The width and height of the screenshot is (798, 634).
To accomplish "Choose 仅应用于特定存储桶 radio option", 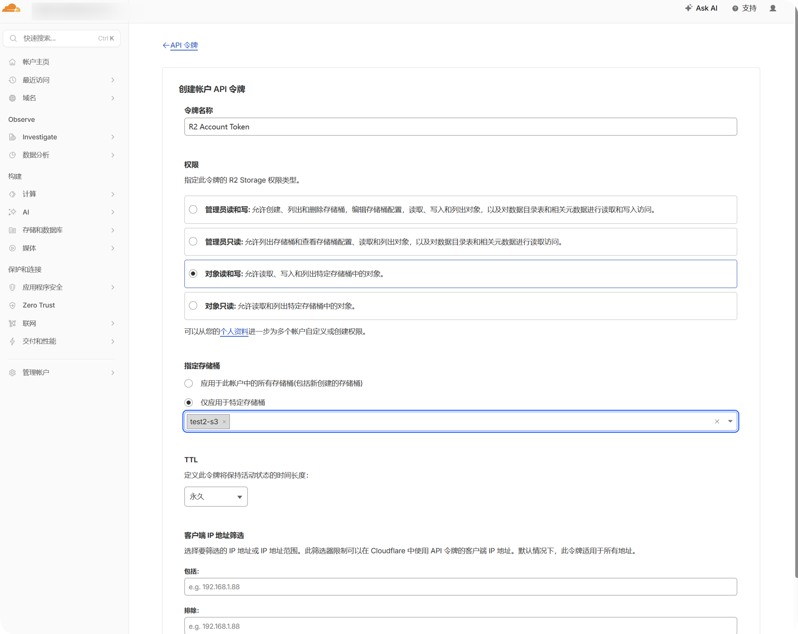I will [188, 402].
